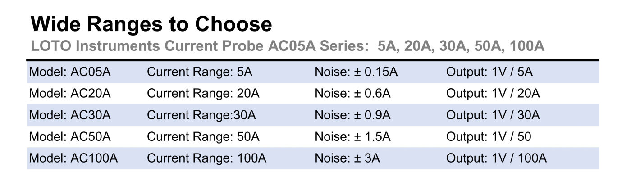Select the Model: AC05A cell
Viewport: 631px width, 181px height.
coord(69,72)
